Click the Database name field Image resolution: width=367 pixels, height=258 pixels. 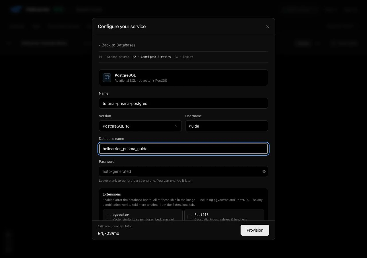183,149
